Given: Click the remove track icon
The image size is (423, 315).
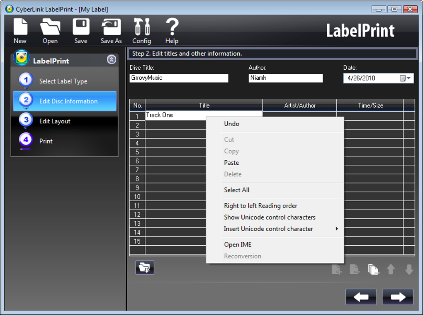Looking at the screenshot, I should tap(355, 269).
